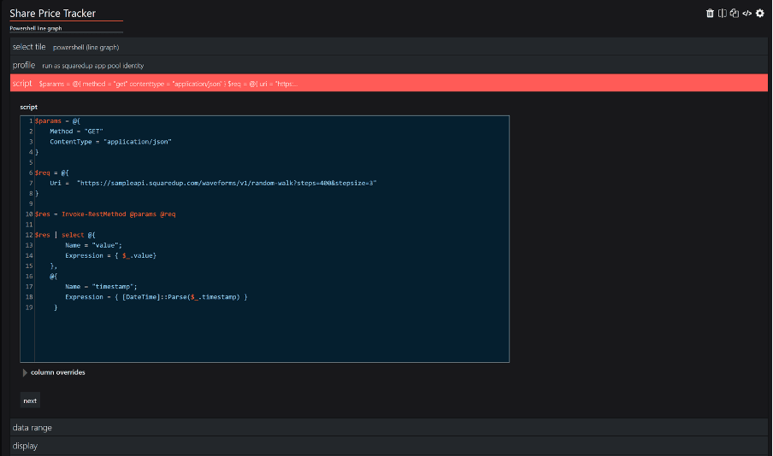The image size is (773, 456).
Task: Click the sampleapi.squaredup.com Uri string
Action: point(227,184)
